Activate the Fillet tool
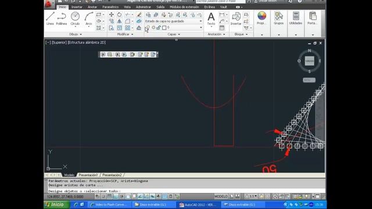Screen dimensions: 372x209 point(127,21)
